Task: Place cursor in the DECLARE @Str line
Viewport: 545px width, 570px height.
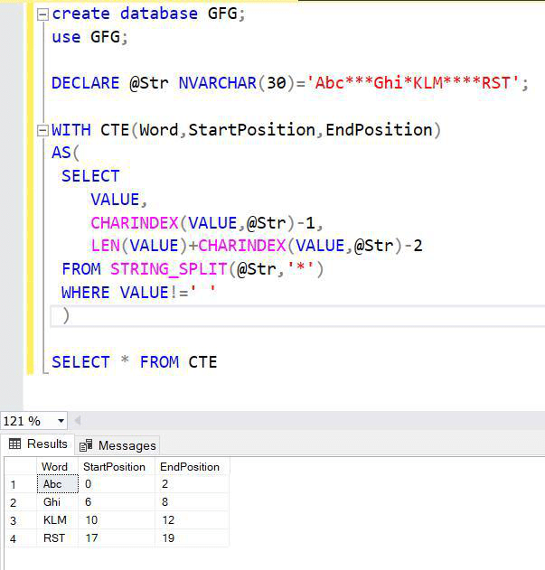Action: [289, 83]
